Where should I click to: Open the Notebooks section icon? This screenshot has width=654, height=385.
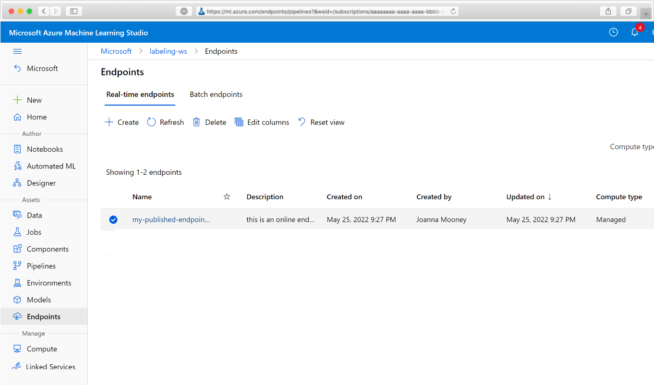click(x=17, y=149)
